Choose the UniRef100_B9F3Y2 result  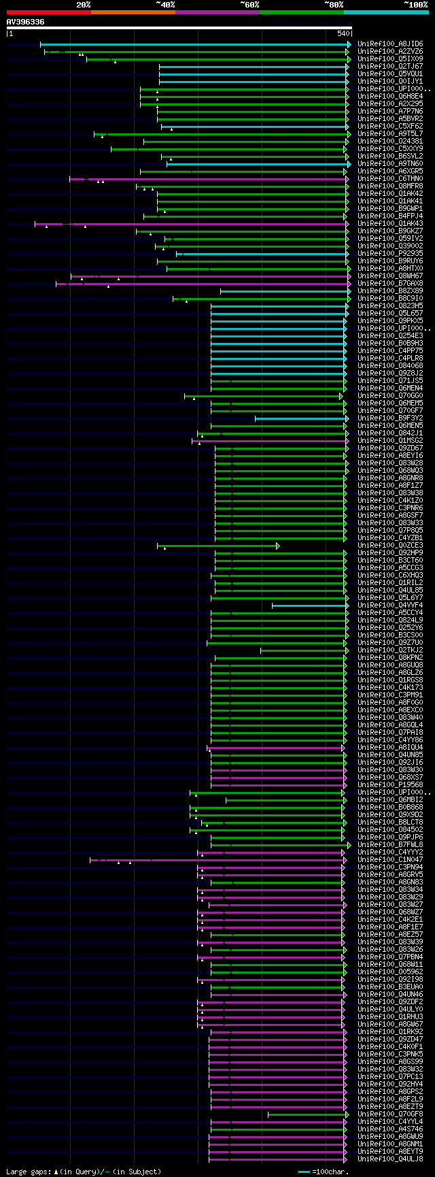pos(390,418)
